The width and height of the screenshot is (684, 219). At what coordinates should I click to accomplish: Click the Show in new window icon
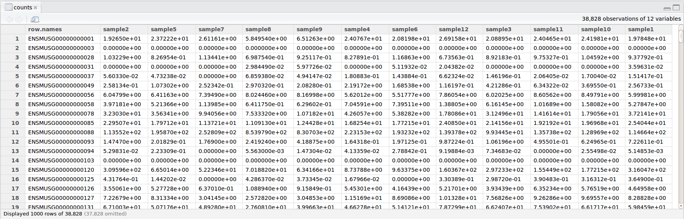pyautogui.click(x=35, y=19)
